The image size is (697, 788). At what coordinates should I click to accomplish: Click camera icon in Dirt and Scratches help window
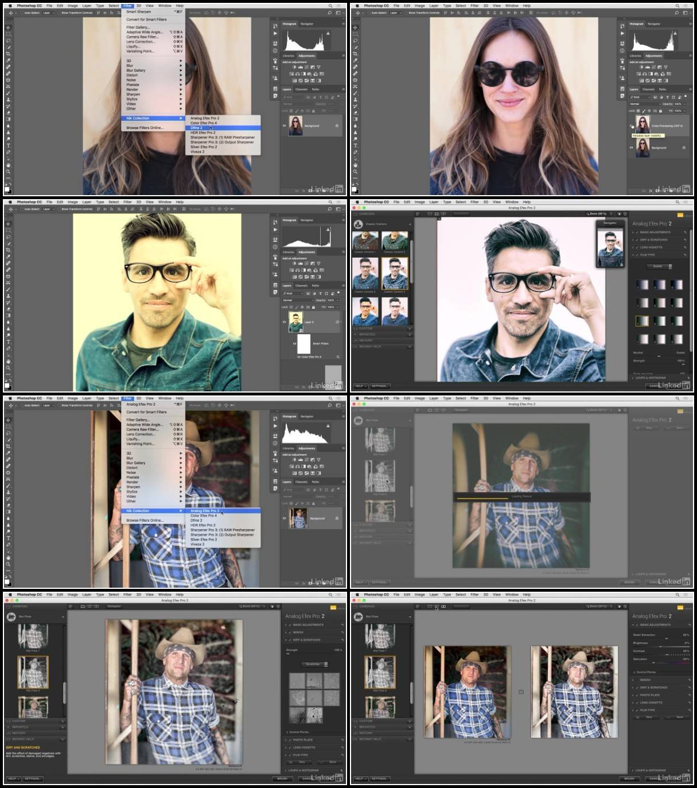coord(11,616)
